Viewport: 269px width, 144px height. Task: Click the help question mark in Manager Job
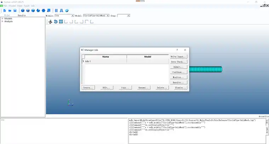pos(177,50)
